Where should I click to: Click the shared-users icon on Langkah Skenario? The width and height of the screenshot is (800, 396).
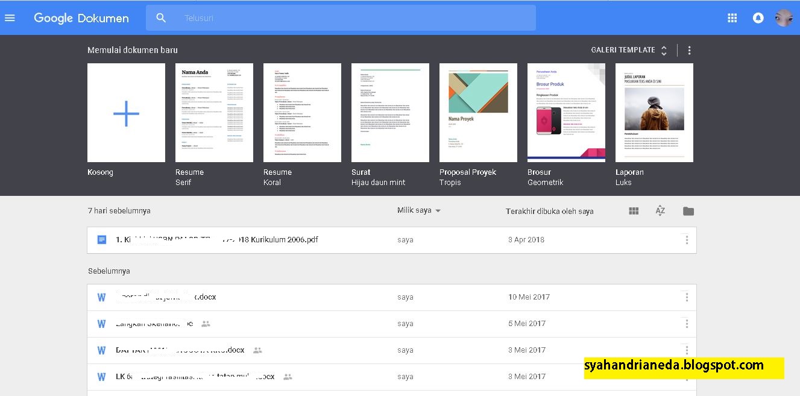[205, 324]
